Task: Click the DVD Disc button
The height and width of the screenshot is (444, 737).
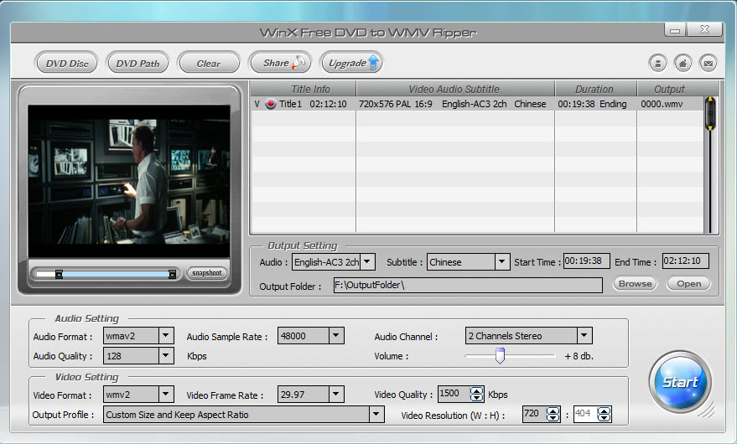Action: (x=66, y=63)
